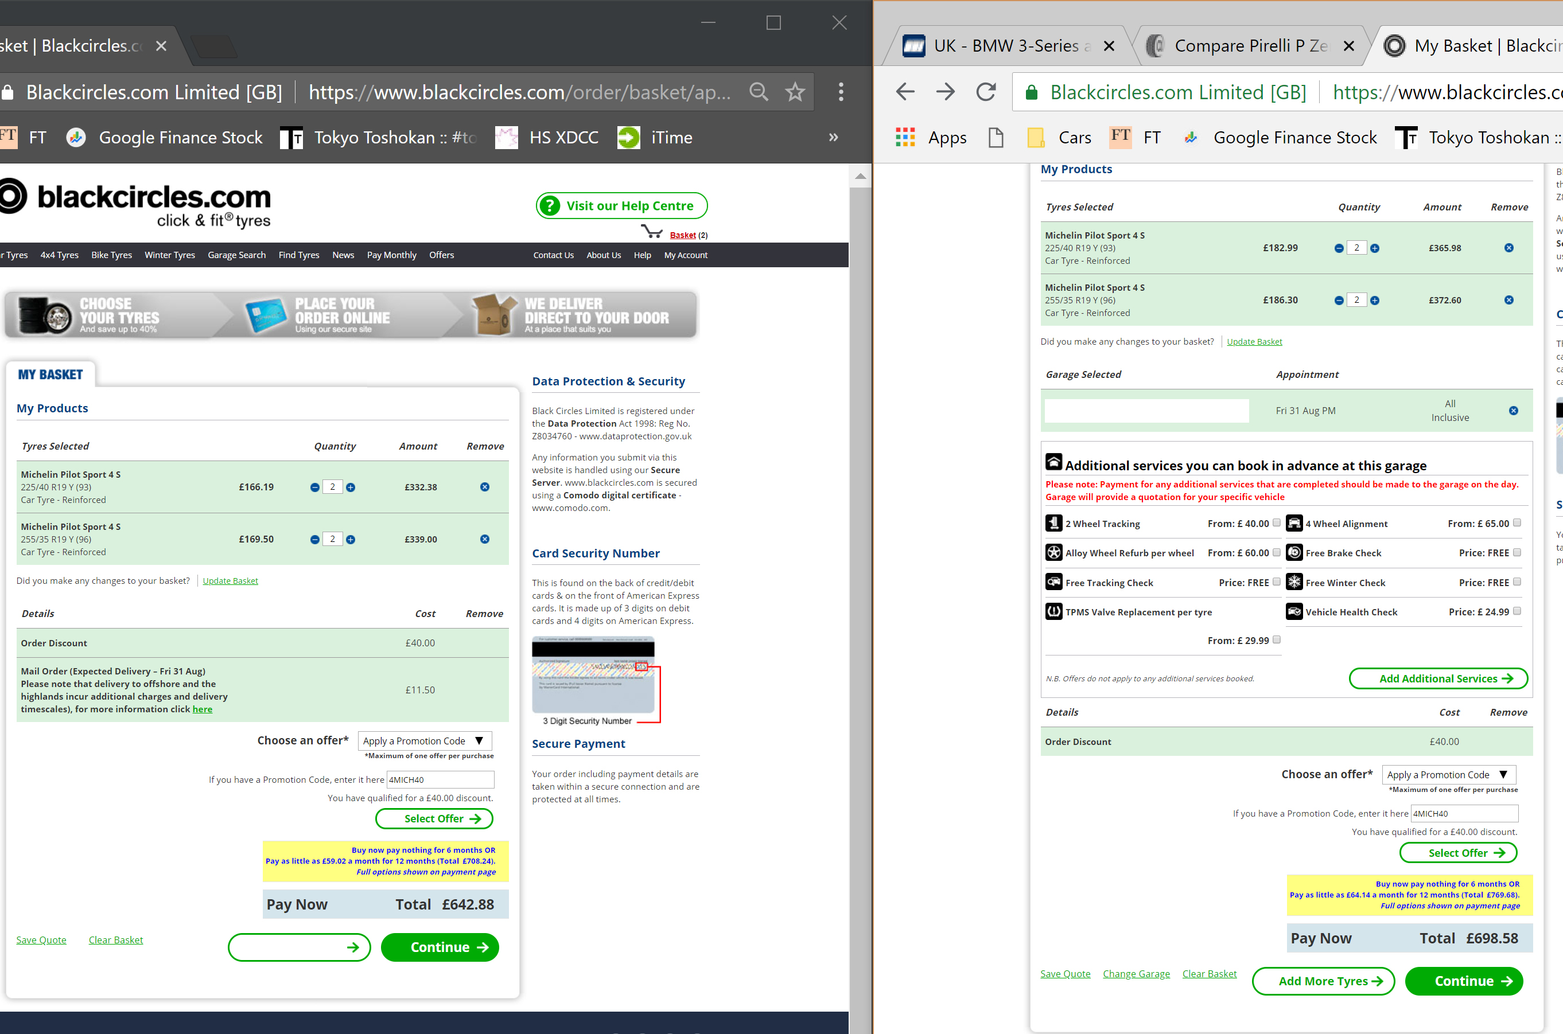The image size is (1563, 1034).
Task: Click the shopping cart basket icon
Action: coord(652,232)
